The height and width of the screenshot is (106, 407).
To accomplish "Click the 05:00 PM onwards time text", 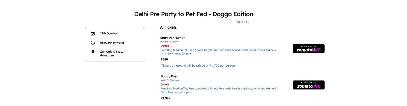I will click(112, 43).
